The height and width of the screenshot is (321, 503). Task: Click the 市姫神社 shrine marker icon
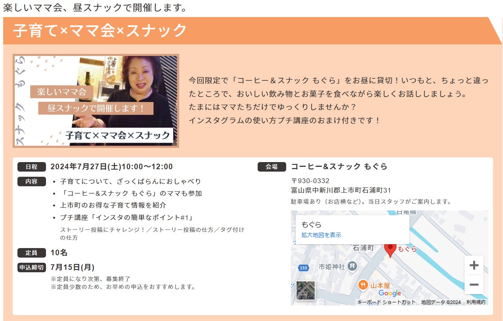click(352, 267)
